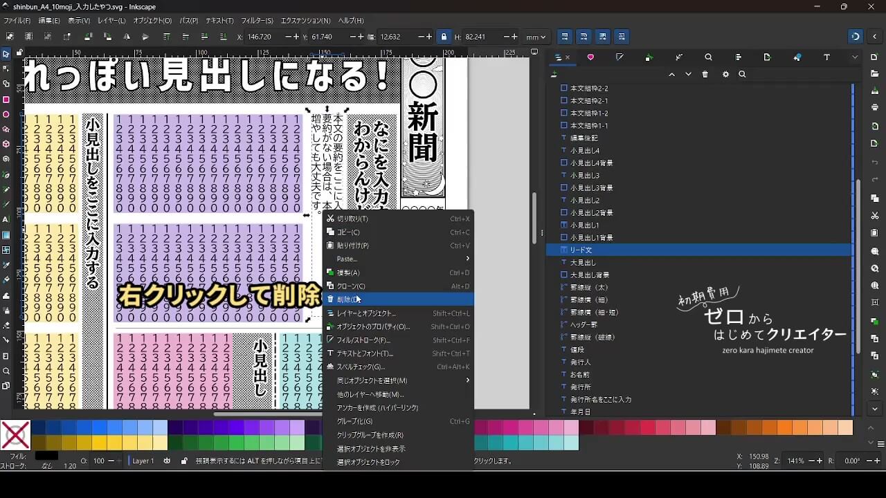This screenshot has width=886, height=498.
Task: Expand the dock panels chevron dropdown
Action: 855,57
